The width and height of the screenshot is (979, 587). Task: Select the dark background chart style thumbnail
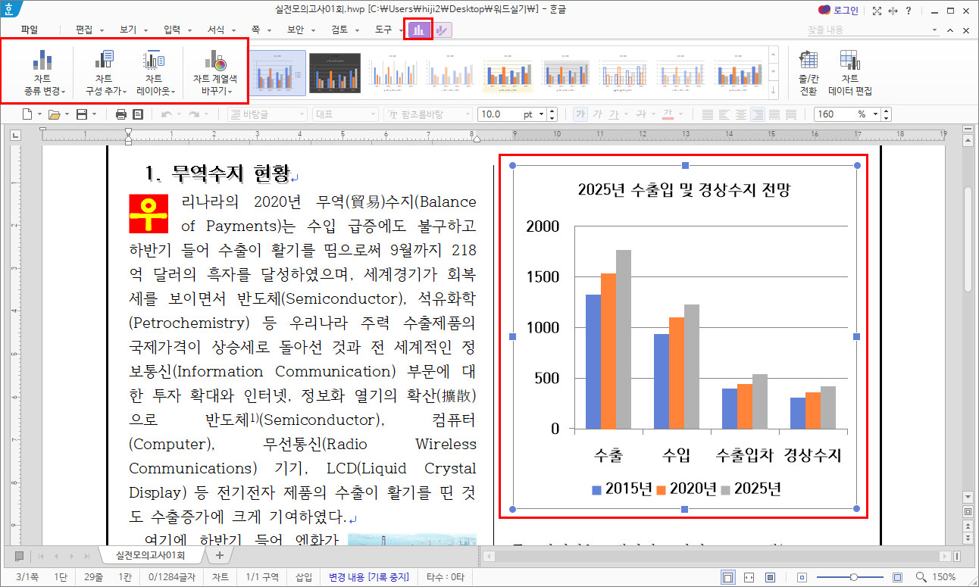tap(334, 73)
